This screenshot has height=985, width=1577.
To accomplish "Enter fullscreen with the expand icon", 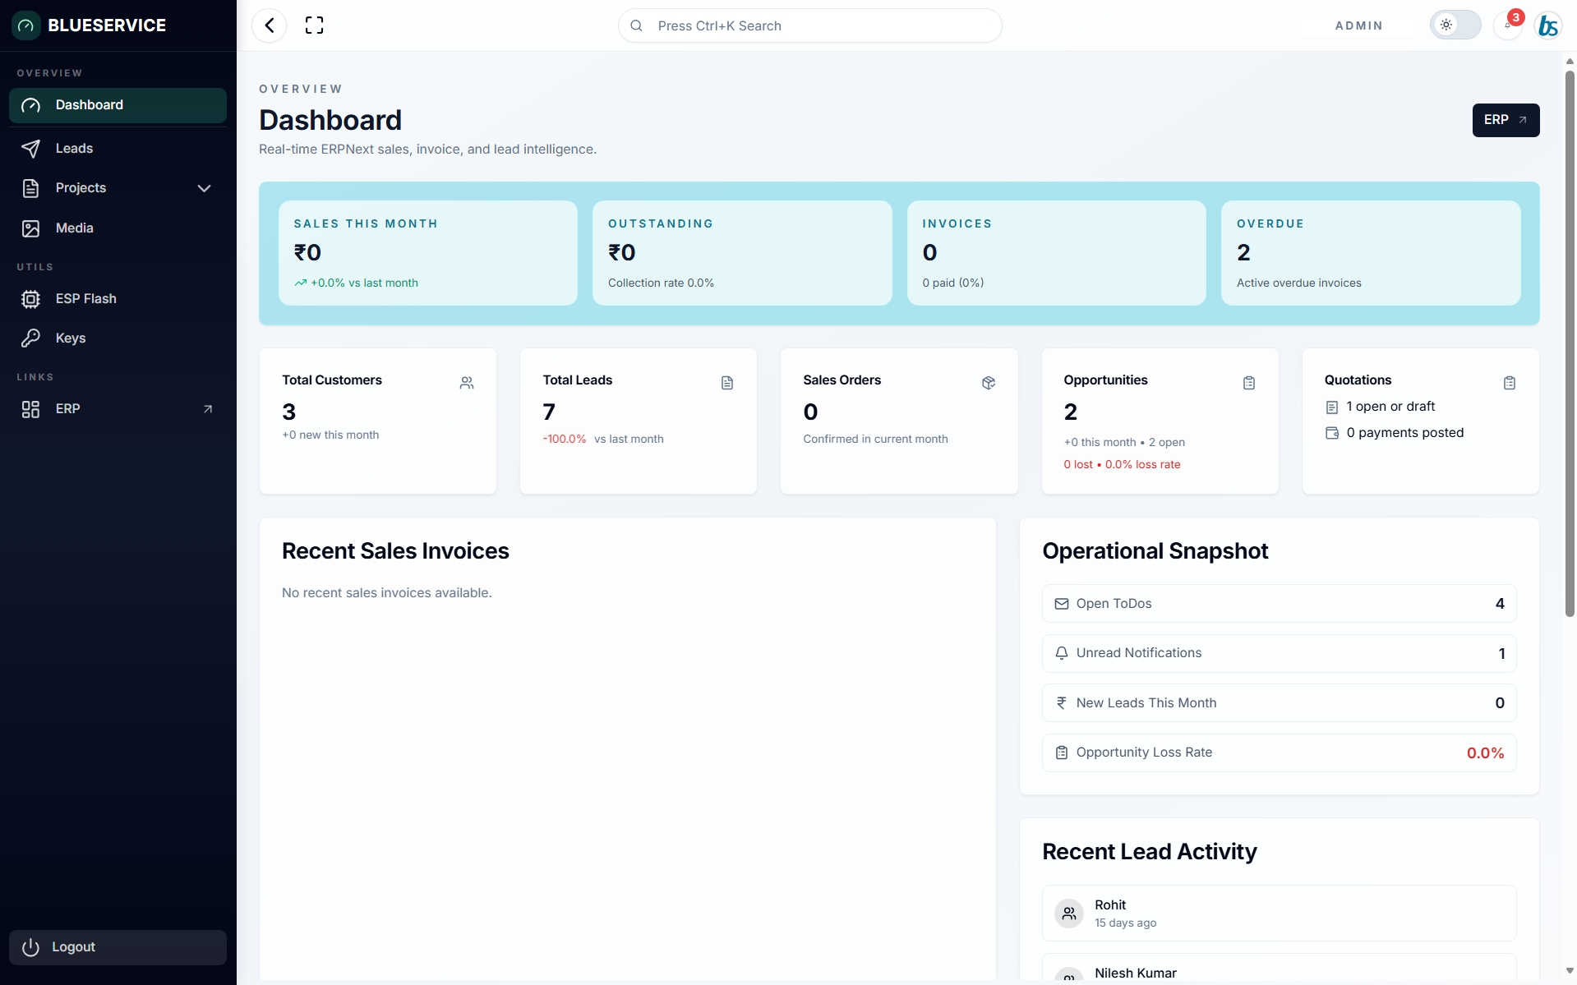I will tap(314, 25).
